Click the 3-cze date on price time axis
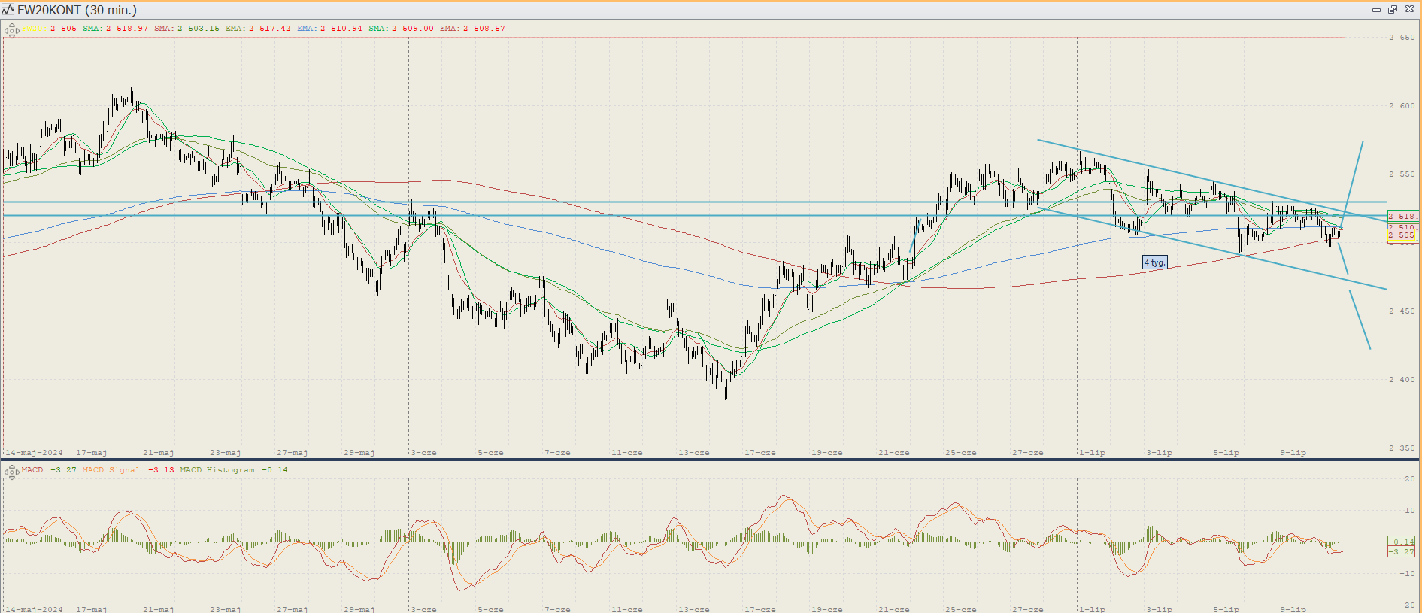Image resolution: width=1422 pixels, height=613 pixels. [x=424, y=453]
